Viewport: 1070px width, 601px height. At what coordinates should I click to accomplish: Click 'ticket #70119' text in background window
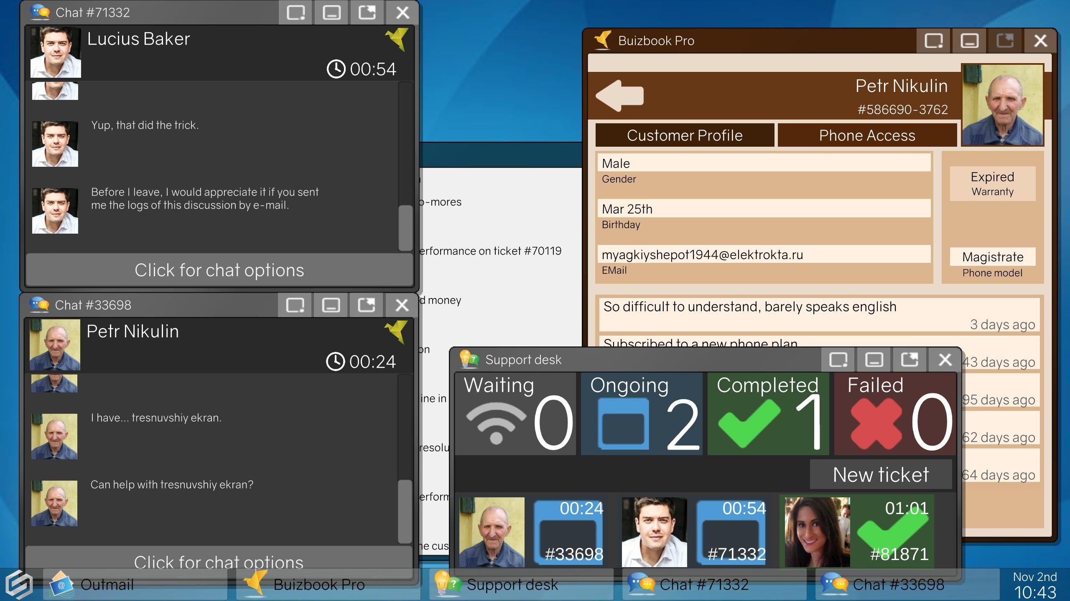pyautogui.click(x=527, y=251)
